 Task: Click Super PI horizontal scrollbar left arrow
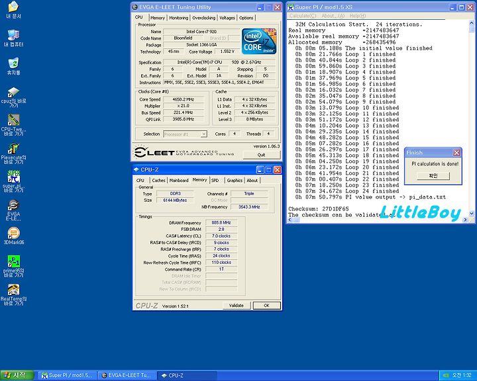point(290,220)
